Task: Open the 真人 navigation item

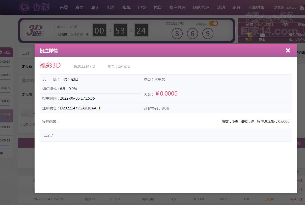Action: point(95,8)
